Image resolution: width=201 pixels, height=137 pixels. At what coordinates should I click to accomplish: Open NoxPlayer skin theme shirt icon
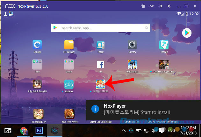click(x=143, y=6)
